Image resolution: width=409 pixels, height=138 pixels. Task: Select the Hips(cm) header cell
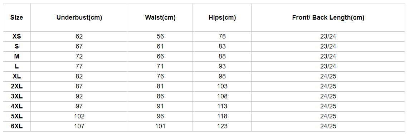tap(222, 18)
